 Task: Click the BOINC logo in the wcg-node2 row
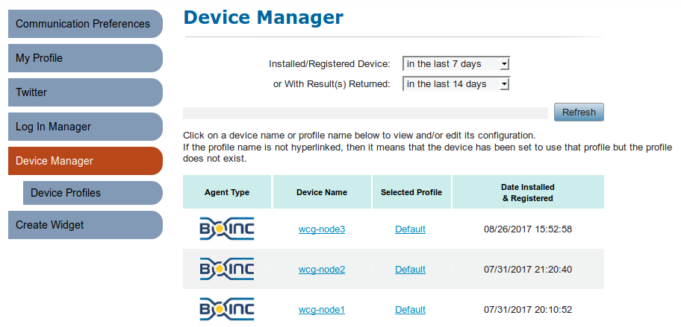point(227,270)
